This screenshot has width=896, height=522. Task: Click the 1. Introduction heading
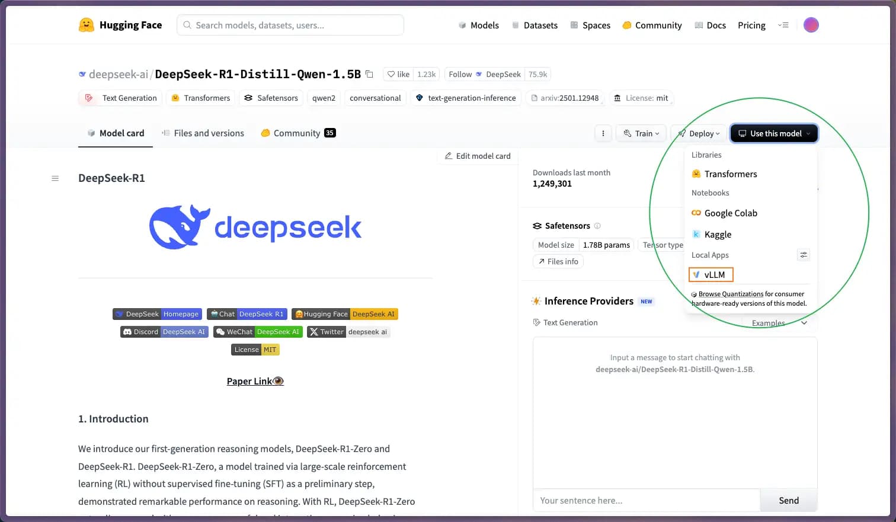pyautogui.click(x=113, y=419)
